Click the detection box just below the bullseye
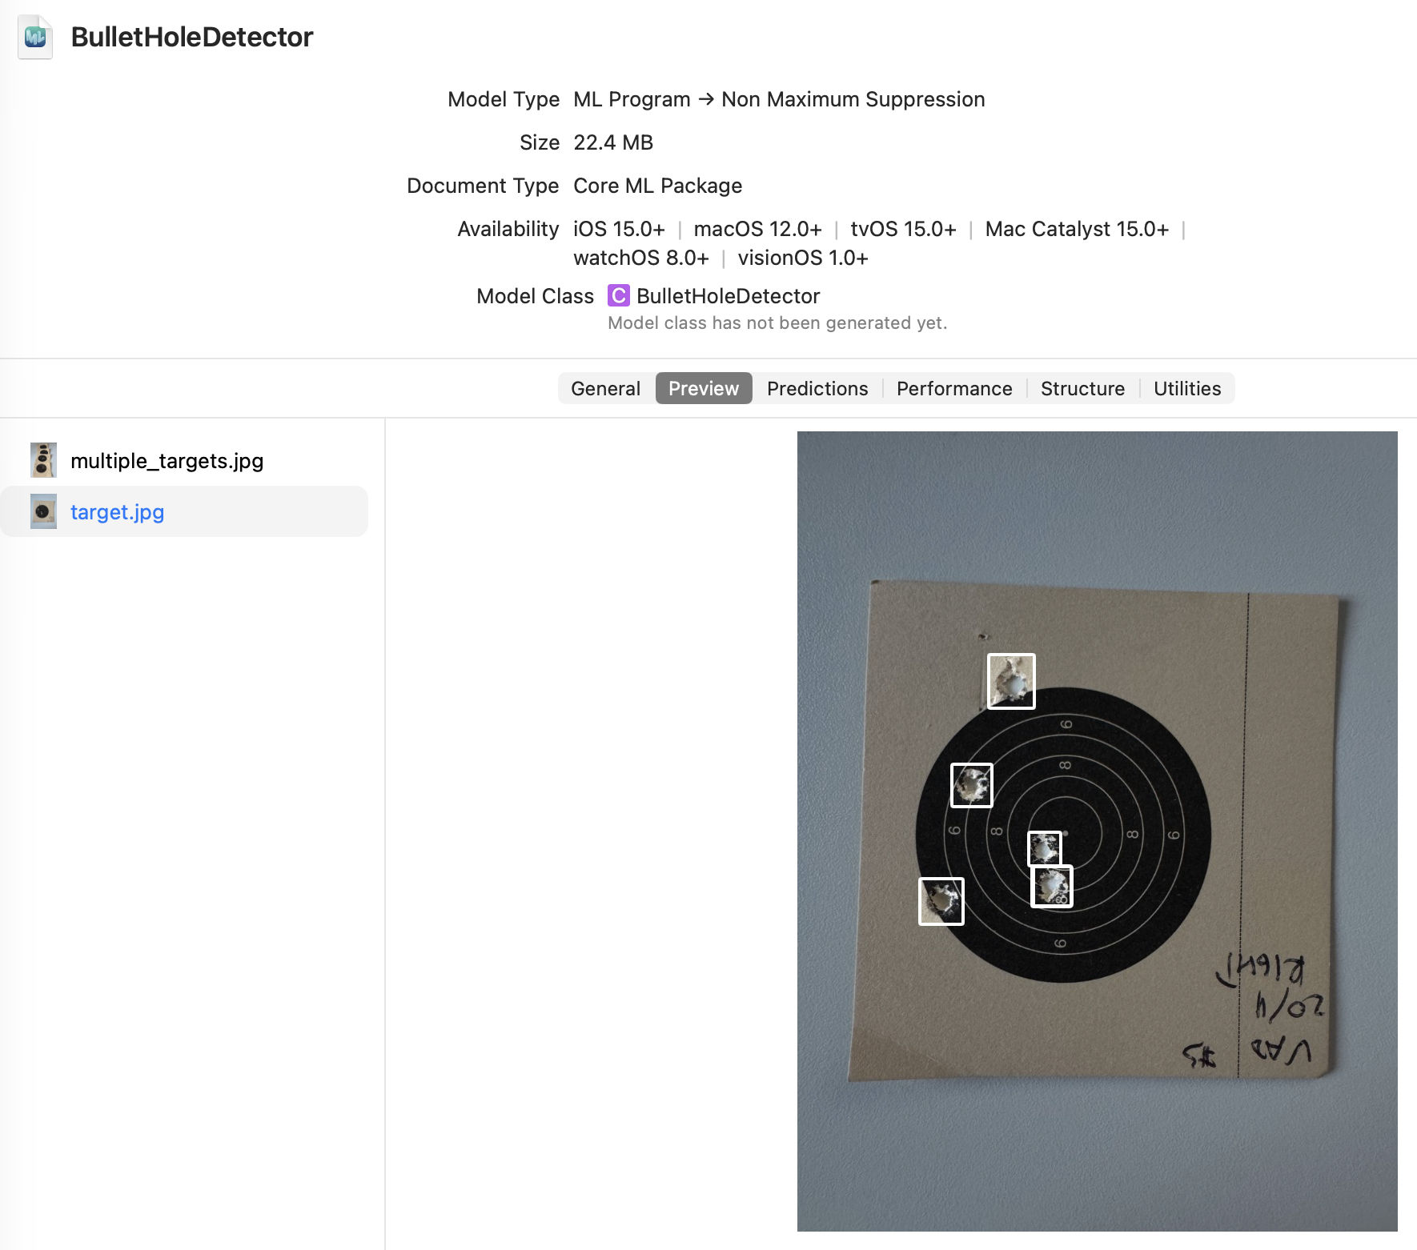1417x1250 pixels. click(x=1052, y=886)
